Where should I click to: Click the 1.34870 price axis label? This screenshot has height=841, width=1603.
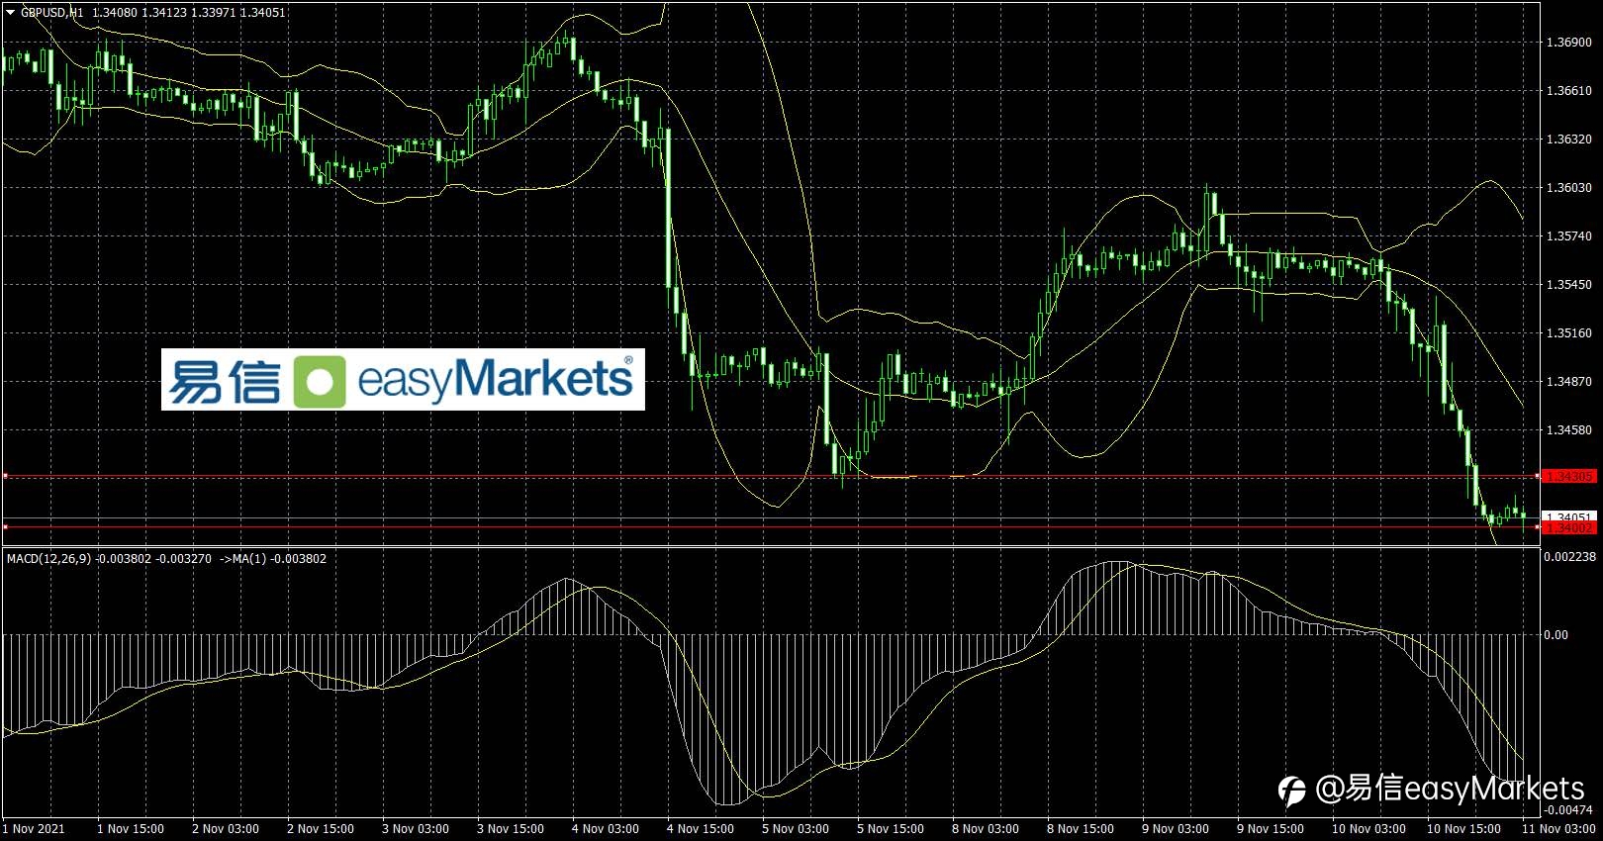pyautogui.click(x=1568, y=382)
